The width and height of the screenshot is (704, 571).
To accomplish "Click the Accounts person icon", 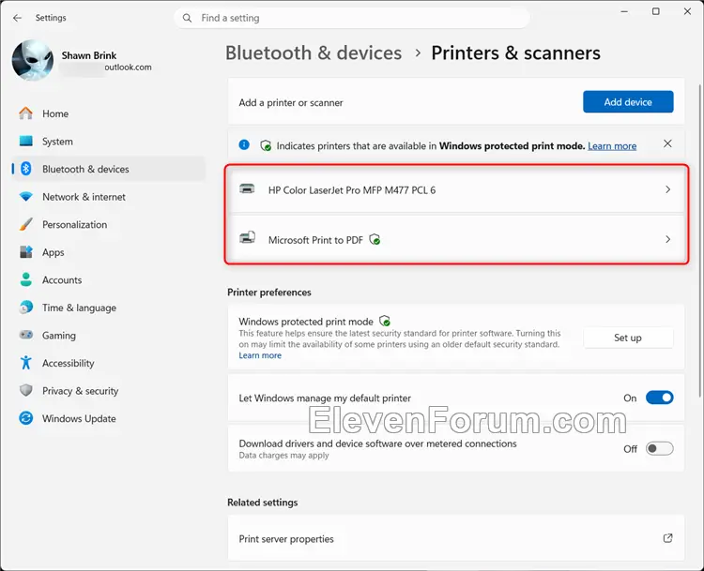I will point(26,279).
